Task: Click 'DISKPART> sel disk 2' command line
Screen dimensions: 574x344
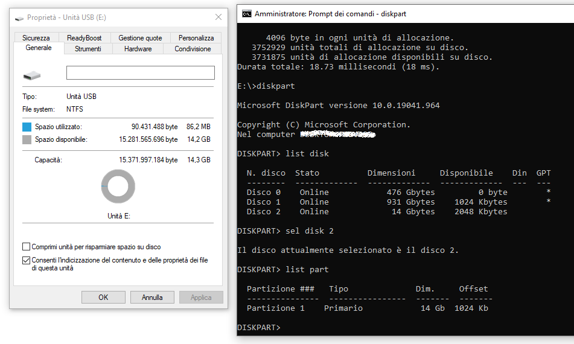Action: coord(285,231)
